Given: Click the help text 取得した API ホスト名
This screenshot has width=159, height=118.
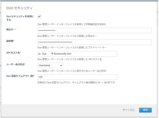Looking at the screenshot, I should pos(70,59).
